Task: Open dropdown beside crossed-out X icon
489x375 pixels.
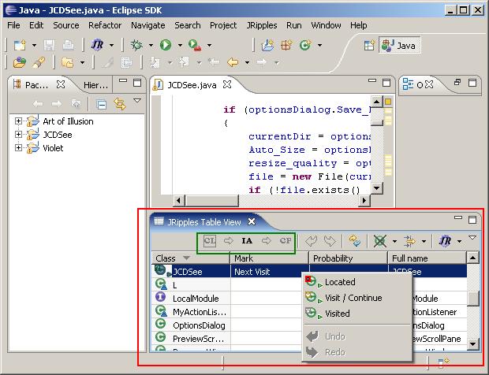Action: click(394, 241)
